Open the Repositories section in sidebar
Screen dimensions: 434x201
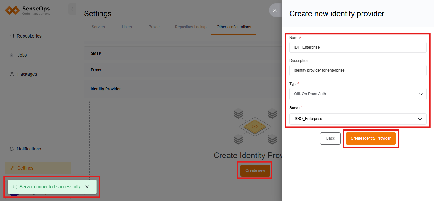tap(29, 36)
